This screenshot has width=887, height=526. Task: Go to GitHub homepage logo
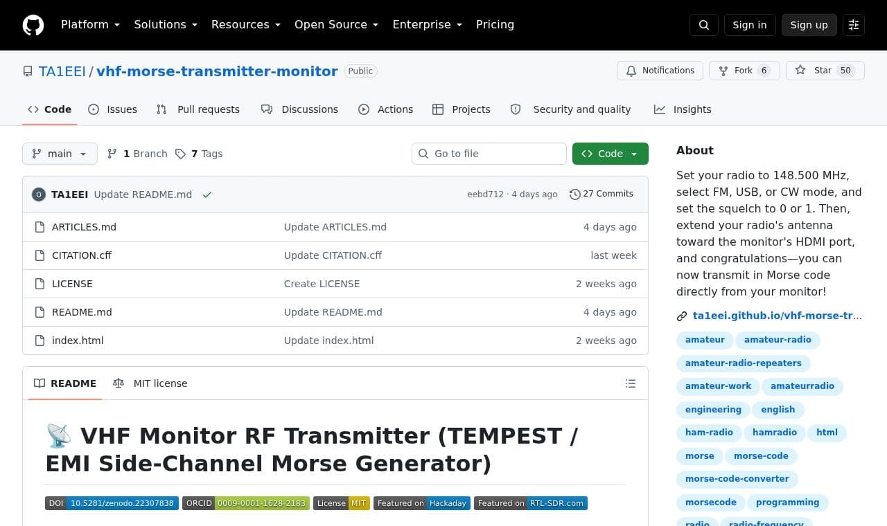point(33,25)
